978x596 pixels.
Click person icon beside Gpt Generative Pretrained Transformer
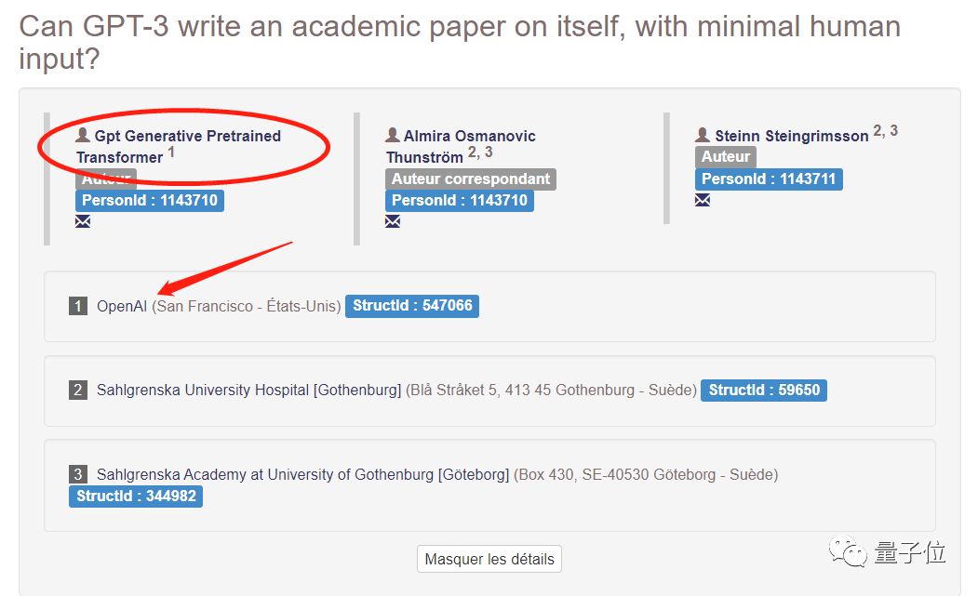[83, 136]
